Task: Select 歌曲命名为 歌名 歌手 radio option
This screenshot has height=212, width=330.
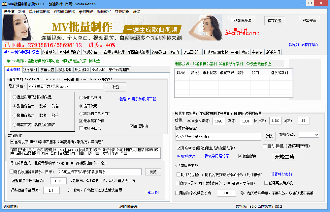Action: (x=35, y=116)
